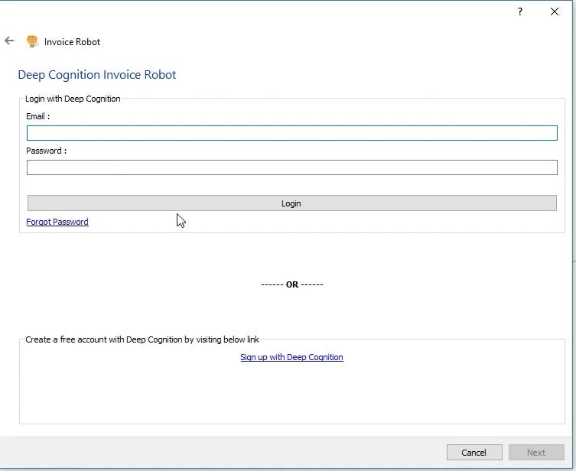Cancel the Invoice Robot wizard
The width and height of the screenshot is (576, 471).
pyautogui.click(x=474, y=453)
